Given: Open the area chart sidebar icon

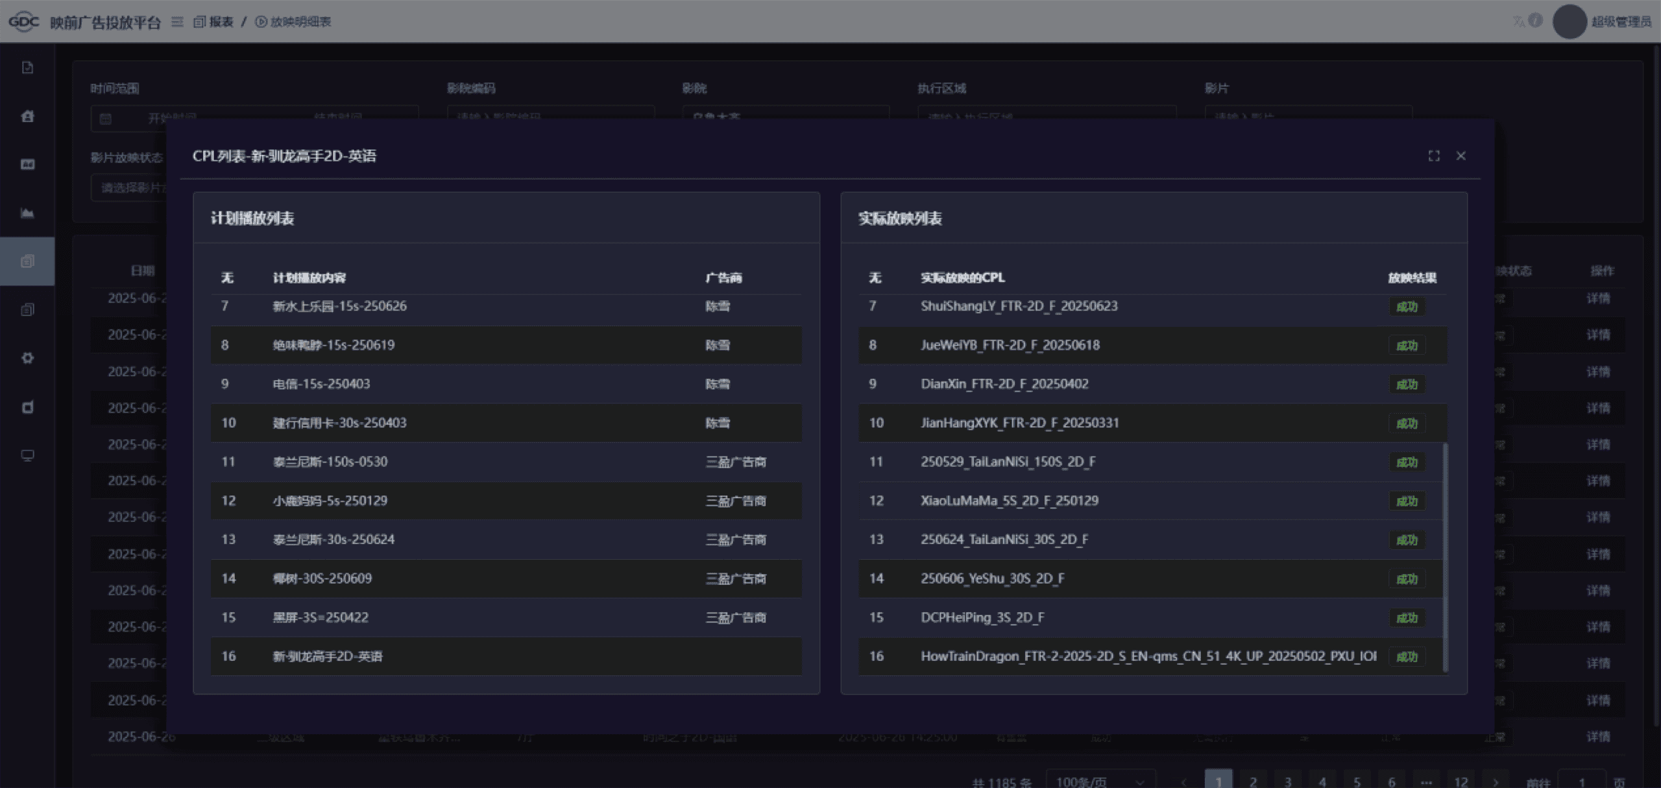Looking at the screenshot, I should 27,213.
